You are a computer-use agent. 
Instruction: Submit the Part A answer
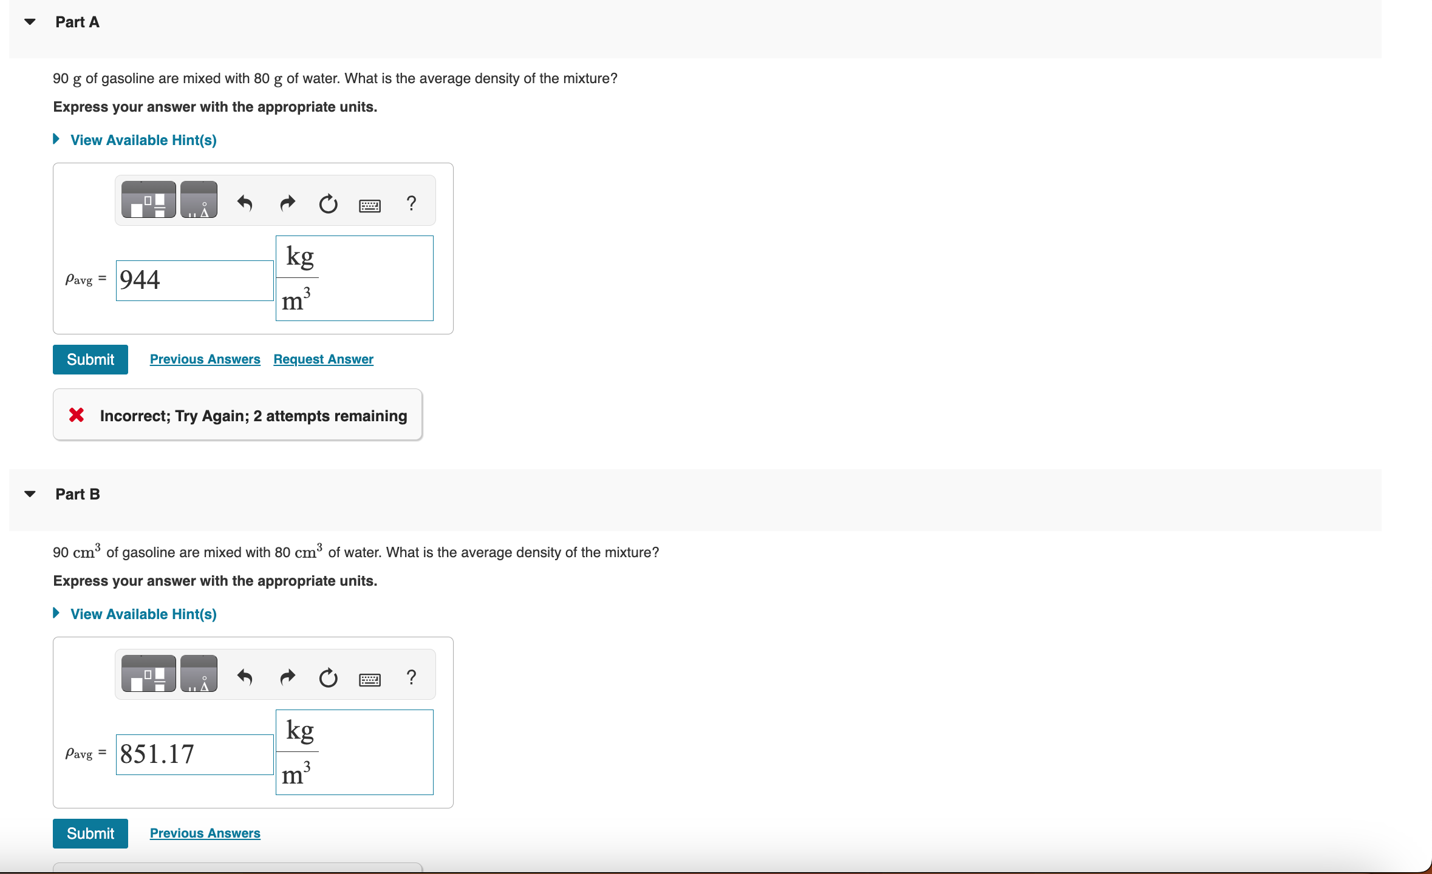point(90,359)
